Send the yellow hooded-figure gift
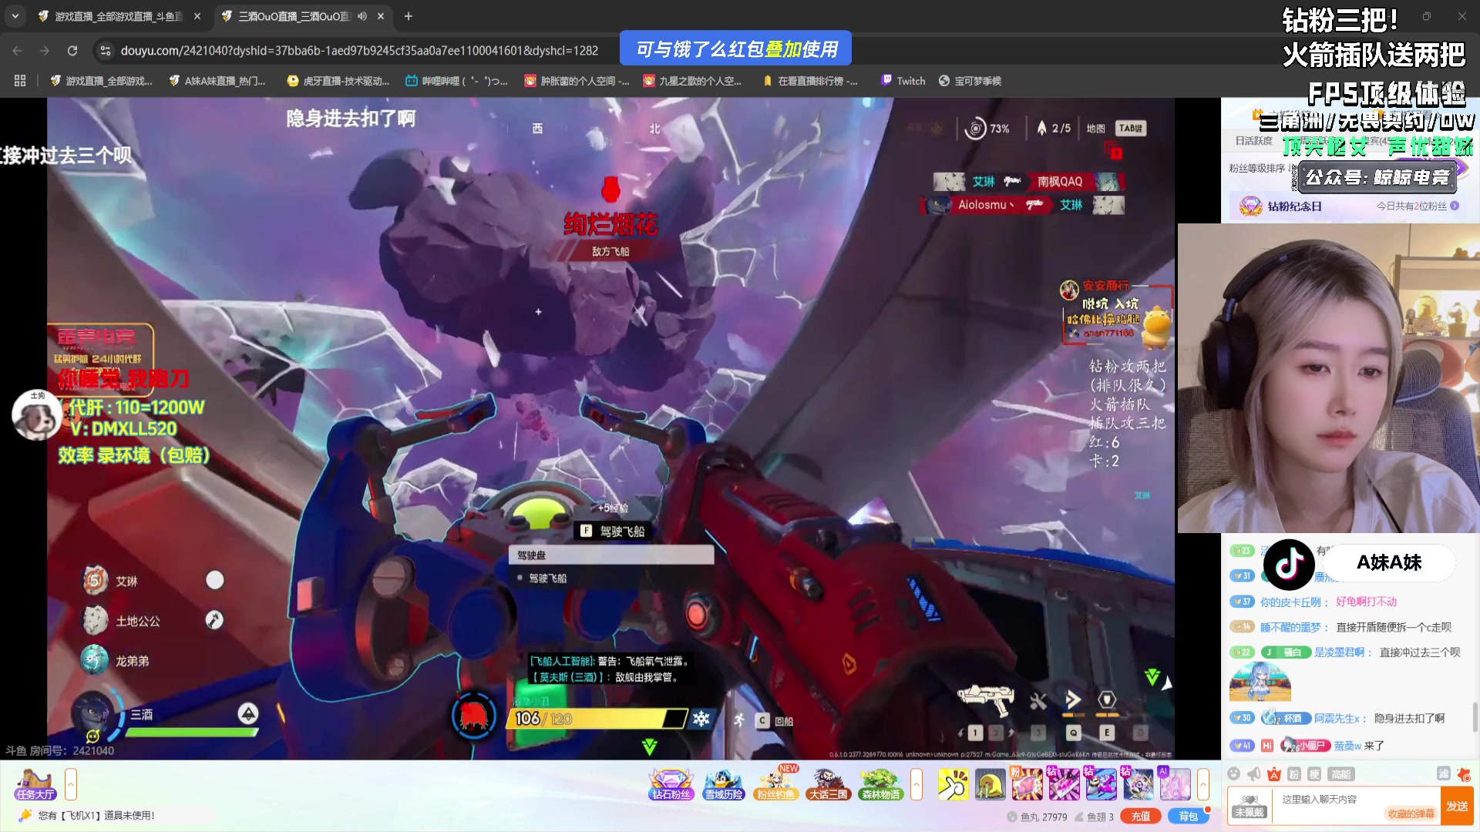1480x832 pixels. pos(991,784)
